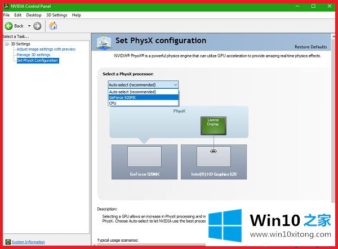Image resolution: width=338 pixels, height=249 pixels.
Task: Toggle the PhysX processor combo box arrow
Action: click(175, 85)
